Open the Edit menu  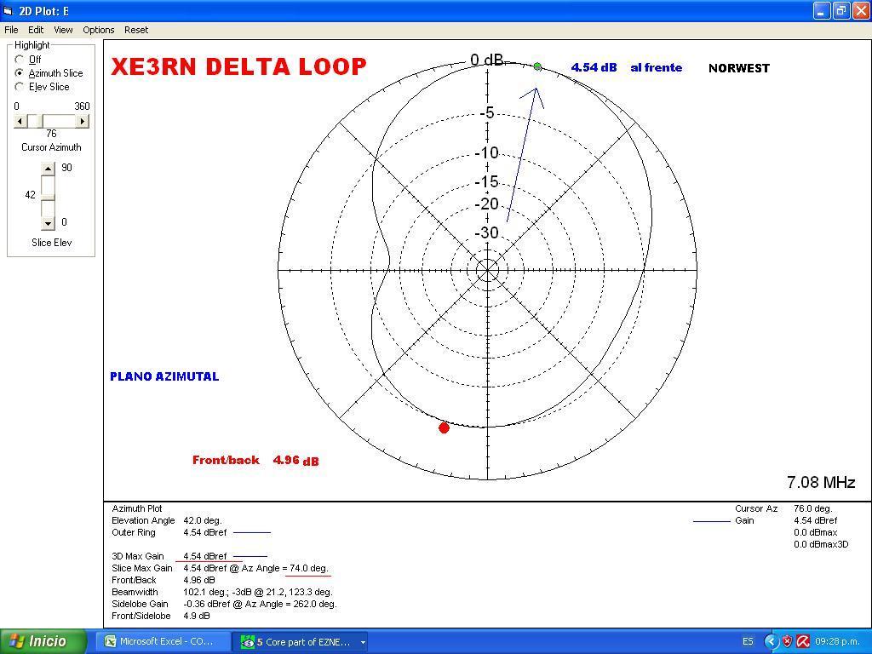(x=36, y=30)
